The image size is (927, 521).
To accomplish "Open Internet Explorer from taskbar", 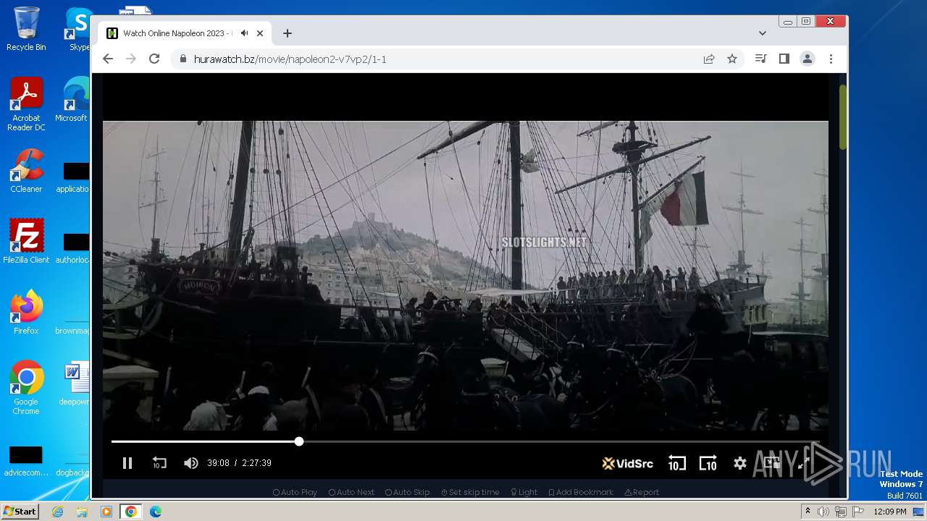I will pos(58,512).
